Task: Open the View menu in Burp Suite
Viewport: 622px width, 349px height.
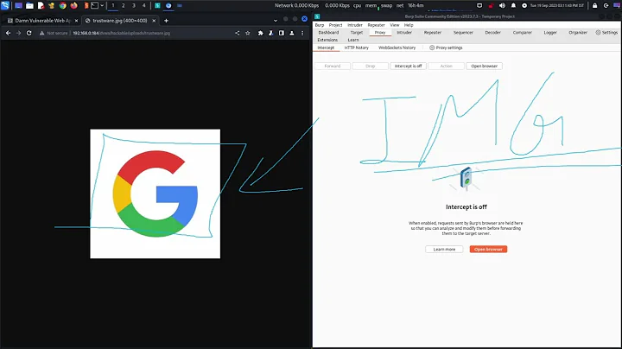Action: pos(394,25)
